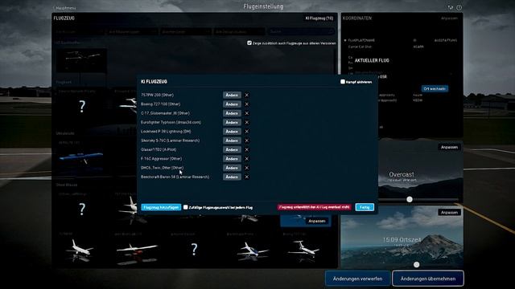Viewport: 515px width, 289px height.
Task: Click the Sikorsky S-76C (Laminar Research) name
Action: click(x=170, y=140)
